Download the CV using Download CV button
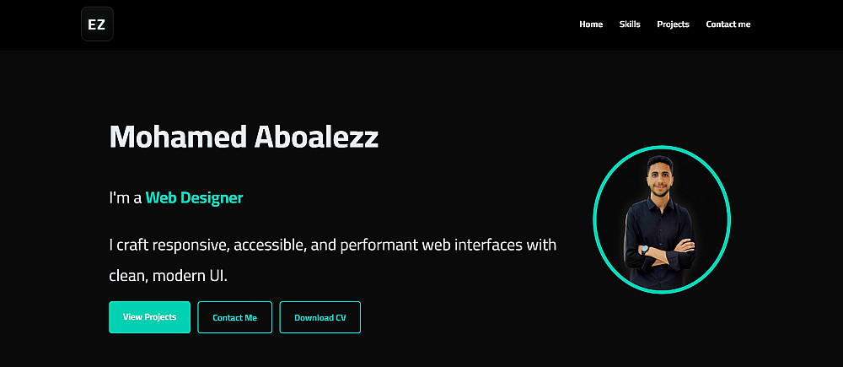The height and width of the screenshot is (367, 843). 319,317
